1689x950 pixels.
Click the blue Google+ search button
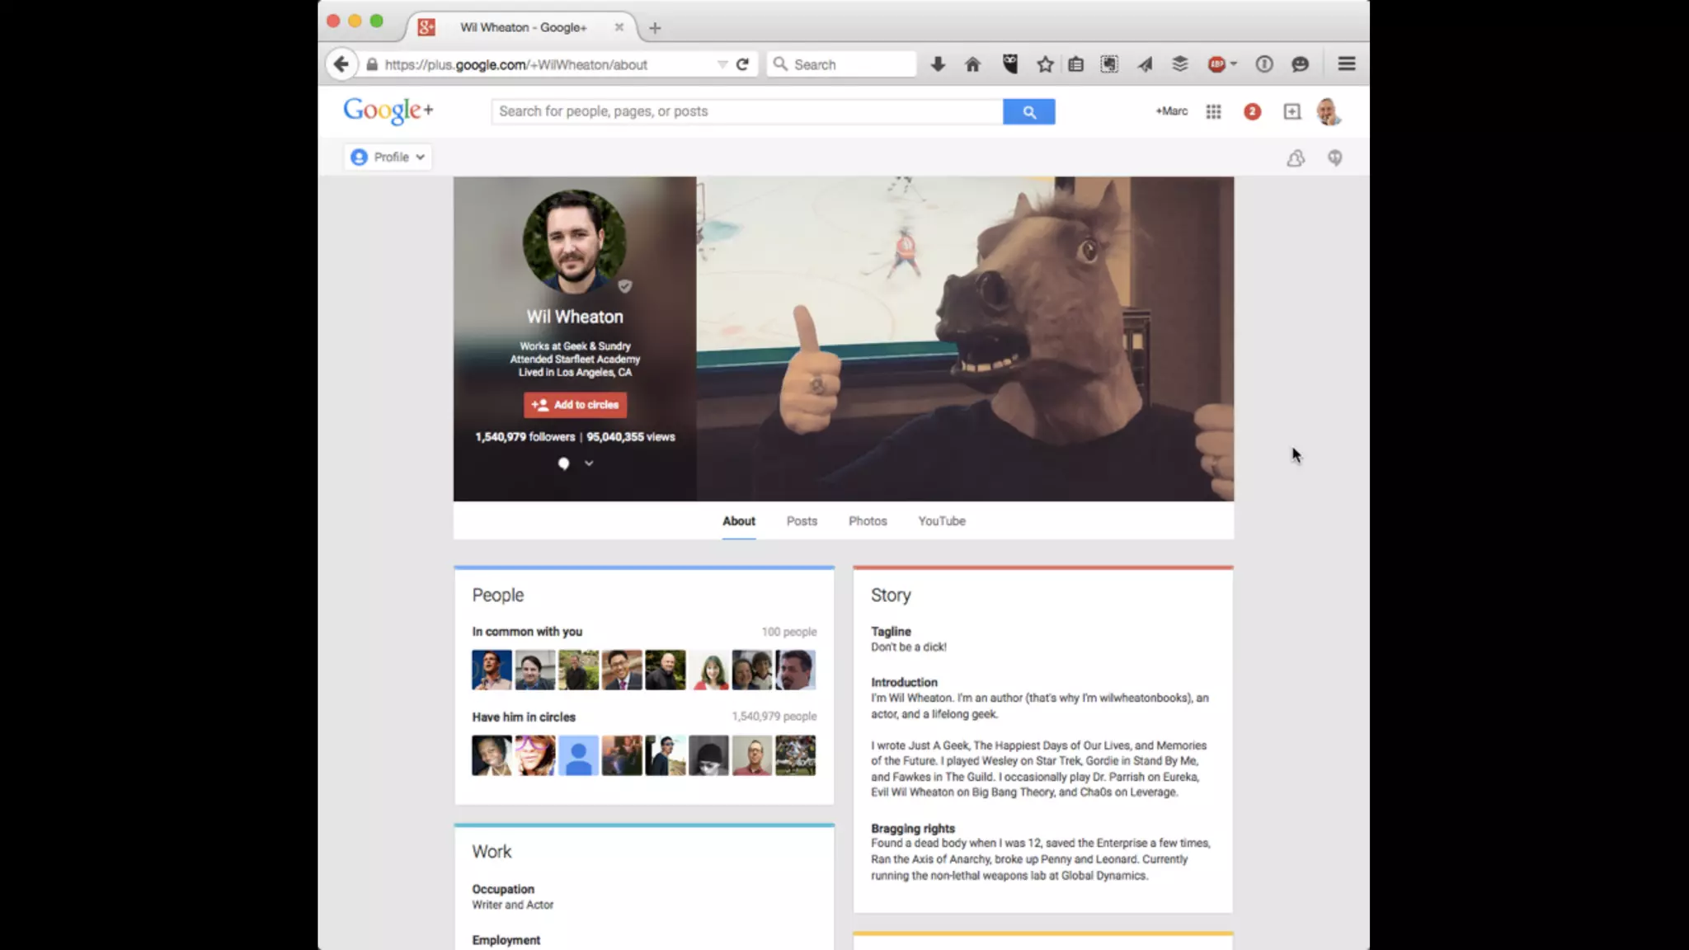coord(1028,111)
